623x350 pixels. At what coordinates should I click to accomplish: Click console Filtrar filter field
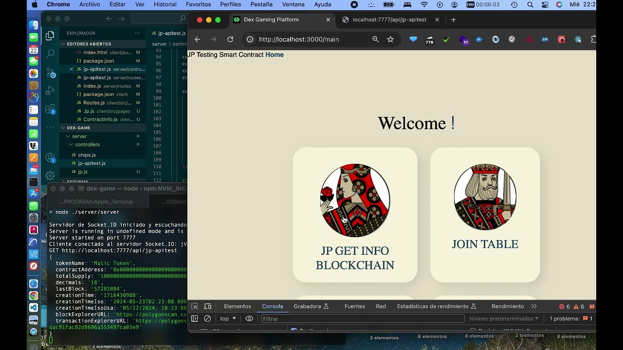(x=363, y=319)
